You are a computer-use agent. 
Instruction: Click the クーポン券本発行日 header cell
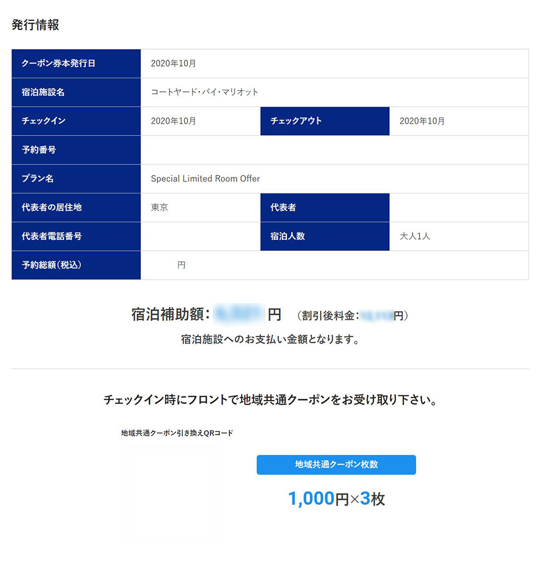[76, 63]
